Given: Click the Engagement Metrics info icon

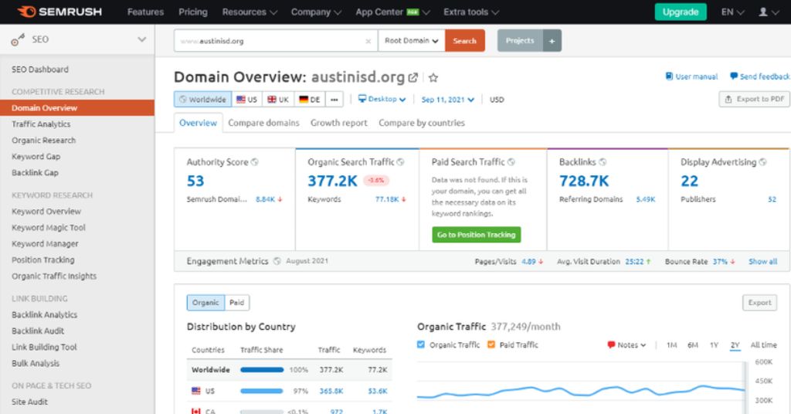Looking at the screenshot, I should tap(277, 261).
